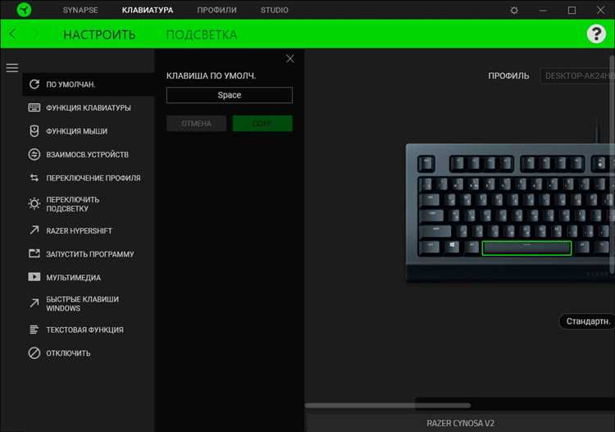Viewport: 615px width, 432px height.
Task: Open the ПРОФИЛЬ dropdown DESKTOP-AK24
Action: click(x=577, y=76)
